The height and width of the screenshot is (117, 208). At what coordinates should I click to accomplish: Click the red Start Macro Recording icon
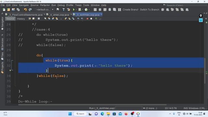pyautogui.click(x=87, y=19)
